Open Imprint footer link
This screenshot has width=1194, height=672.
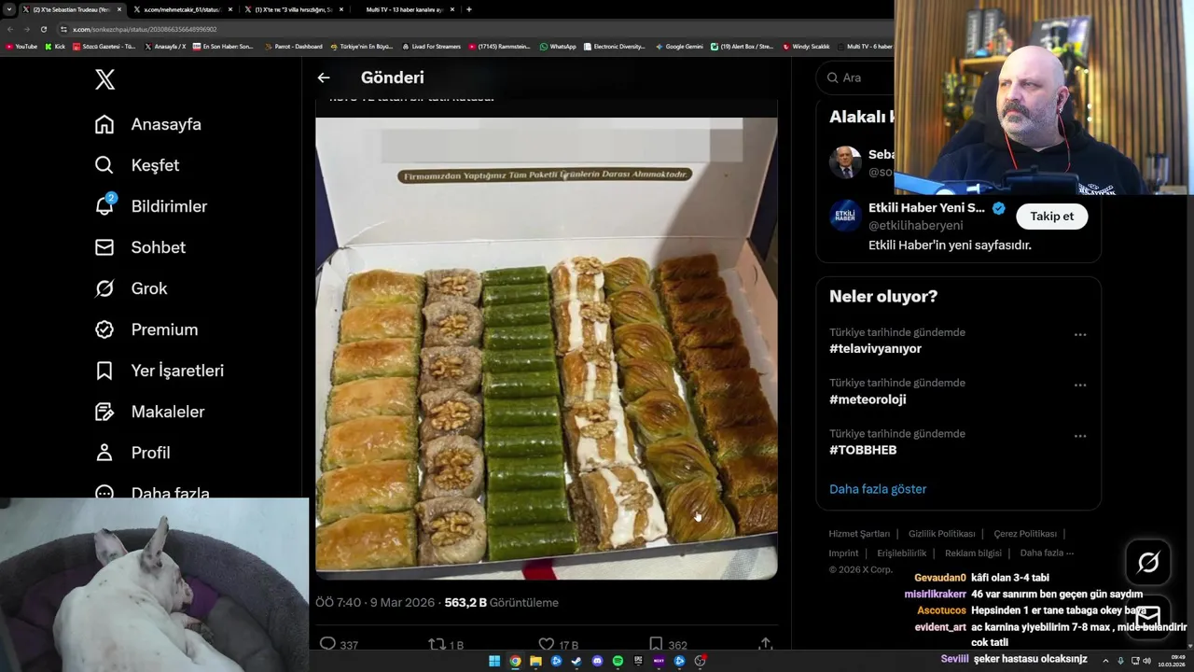point(843,553)
